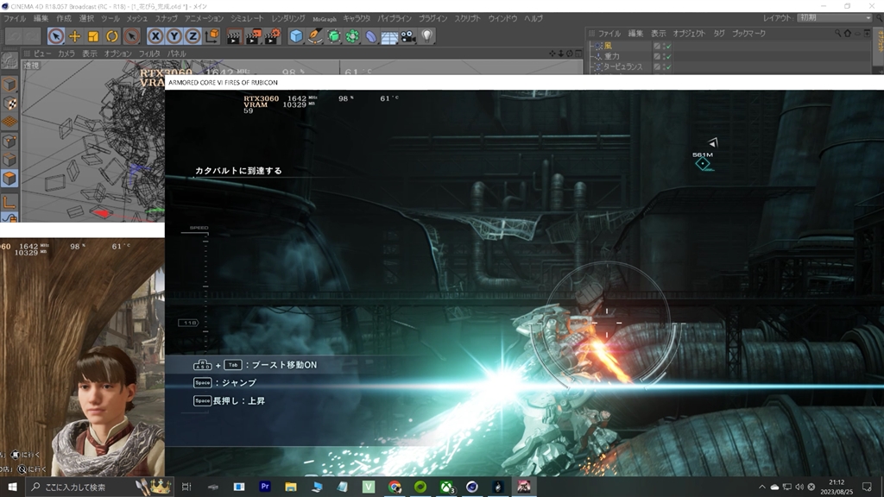Add a floor environment object
Image resolution: width=884 pixels, height=497 pixels.
point(389,36)
